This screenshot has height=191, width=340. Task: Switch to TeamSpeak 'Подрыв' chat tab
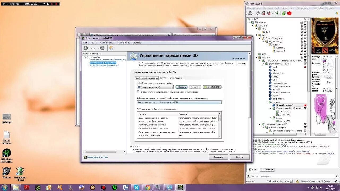click(x=267, y=170)
